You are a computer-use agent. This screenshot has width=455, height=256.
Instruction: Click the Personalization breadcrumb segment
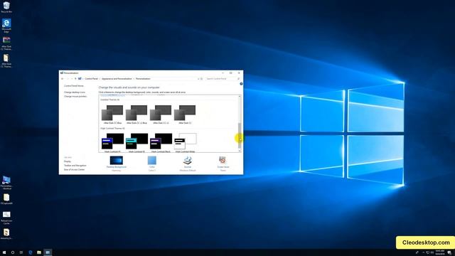[x=143, y=79]
